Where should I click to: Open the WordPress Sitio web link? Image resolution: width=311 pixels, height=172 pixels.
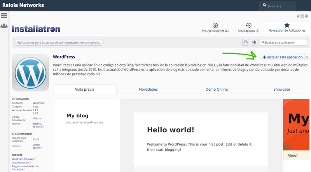tap(23, 159)
